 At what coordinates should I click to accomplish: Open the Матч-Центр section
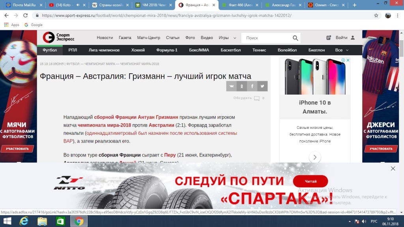tap(149, 37)
